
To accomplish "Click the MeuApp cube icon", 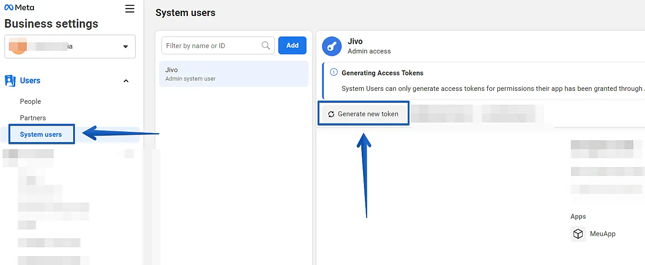I will click(578, 234).
